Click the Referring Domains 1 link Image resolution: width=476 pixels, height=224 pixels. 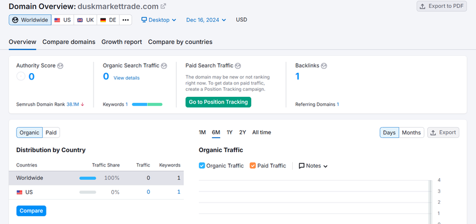(x=338, y=104)
